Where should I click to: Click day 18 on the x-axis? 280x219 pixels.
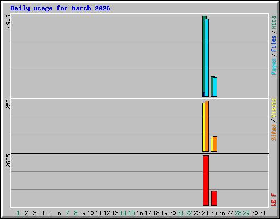(x=156, y=213)
